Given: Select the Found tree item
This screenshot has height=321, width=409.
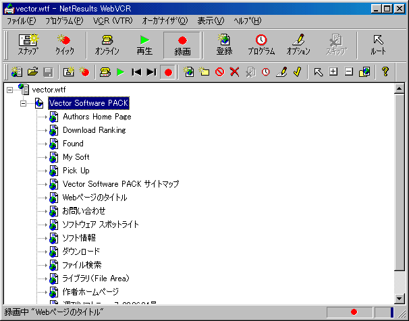Looking at the screenshot, I should pyautogui.click(x=74, y=144).
